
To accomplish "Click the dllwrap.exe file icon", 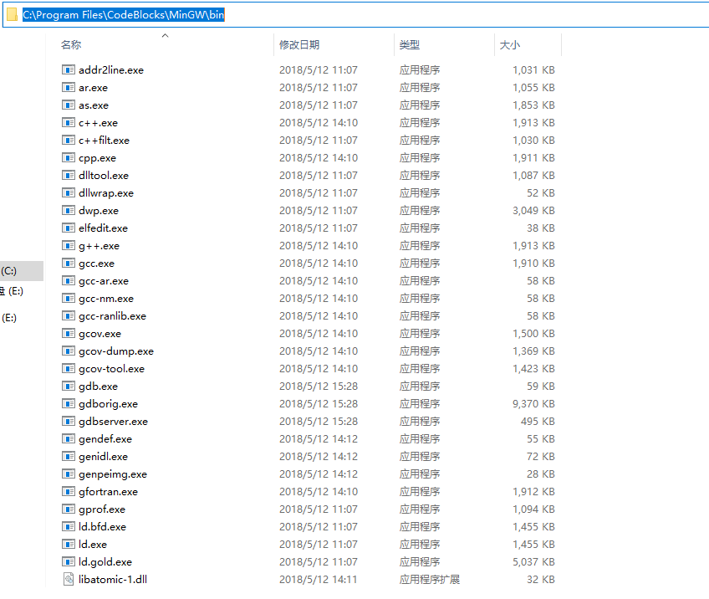I will (69, 192).
